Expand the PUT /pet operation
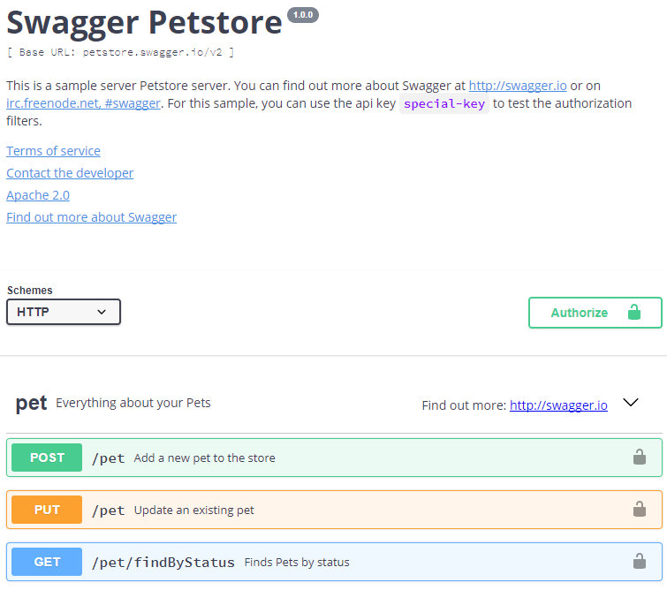 (x=334, y=510)
